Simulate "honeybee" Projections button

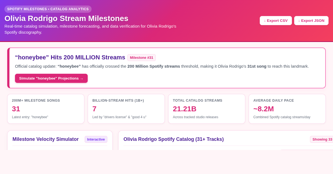coord(51,78)
